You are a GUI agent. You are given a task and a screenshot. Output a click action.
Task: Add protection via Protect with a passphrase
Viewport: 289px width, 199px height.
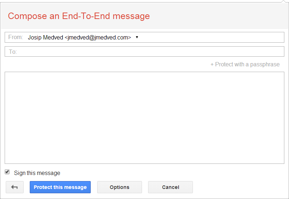247,65
